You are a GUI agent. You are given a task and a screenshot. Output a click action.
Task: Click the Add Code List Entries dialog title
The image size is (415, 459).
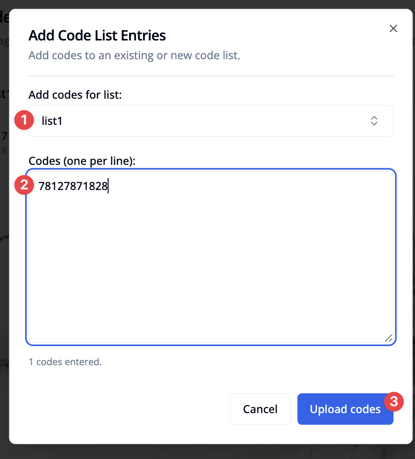[97, 36]
